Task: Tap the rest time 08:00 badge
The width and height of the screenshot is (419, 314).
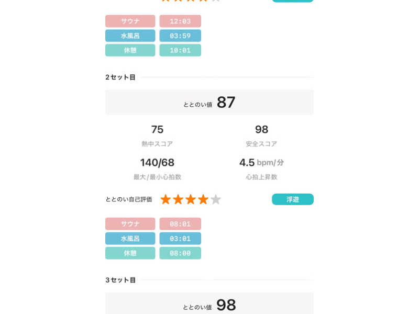Action: coord(180,253)
